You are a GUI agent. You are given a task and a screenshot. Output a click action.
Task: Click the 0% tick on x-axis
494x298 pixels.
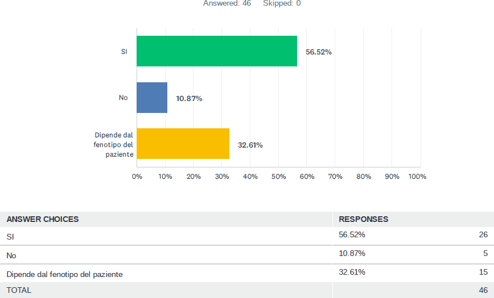click(x=137, y=177)
